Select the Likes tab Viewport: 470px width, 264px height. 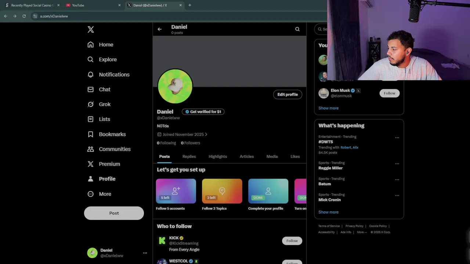[x=295, y=157]
